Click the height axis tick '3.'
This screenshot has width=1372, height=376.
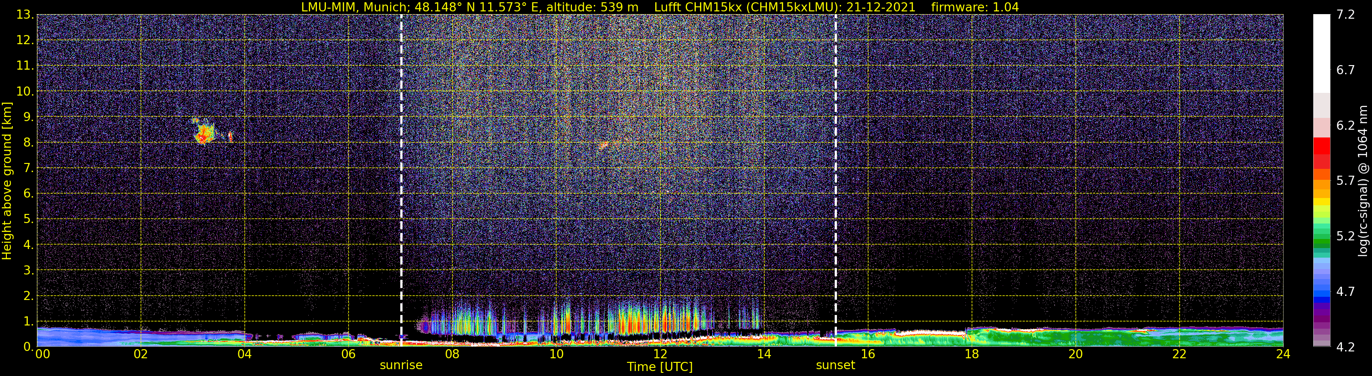point(28,270)
